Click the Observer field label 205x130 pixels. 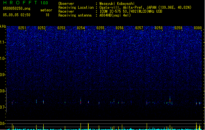tap(66, 4)
